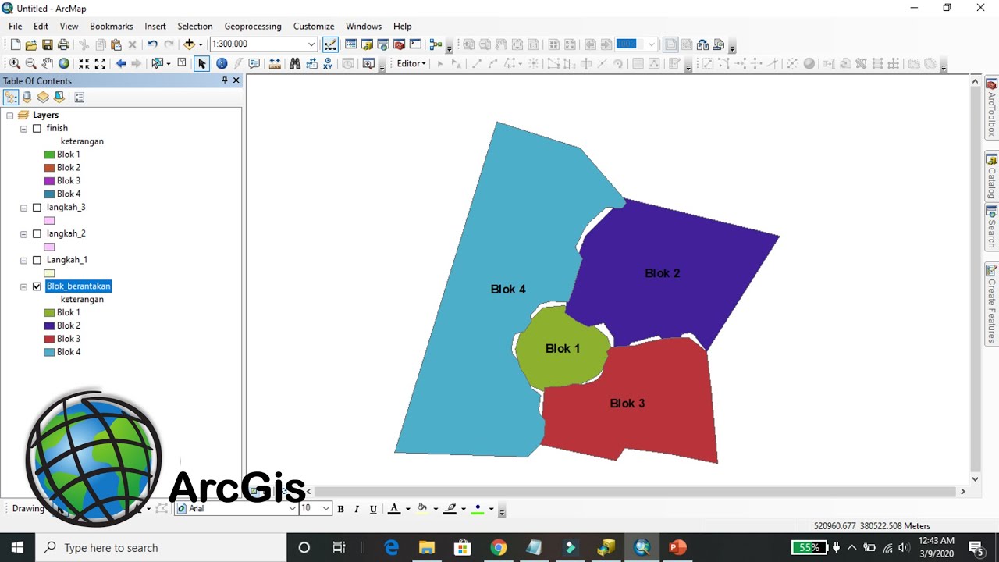The width and height of the screenshot is (999, 562).
Task: Open the Editor Toolbar icon
Action: click(331, 44)
